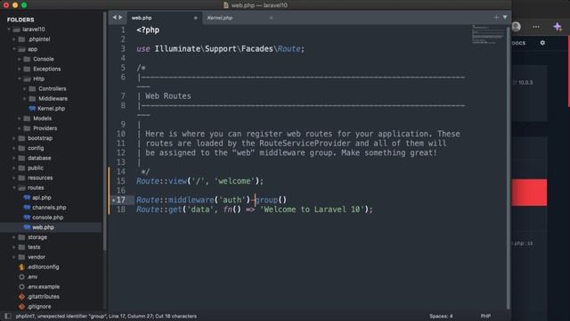Image resolution: width=570 pixels, height=321 pixels.
Task: Collapse the app folder arrow
Action: [x=14, y=49]
